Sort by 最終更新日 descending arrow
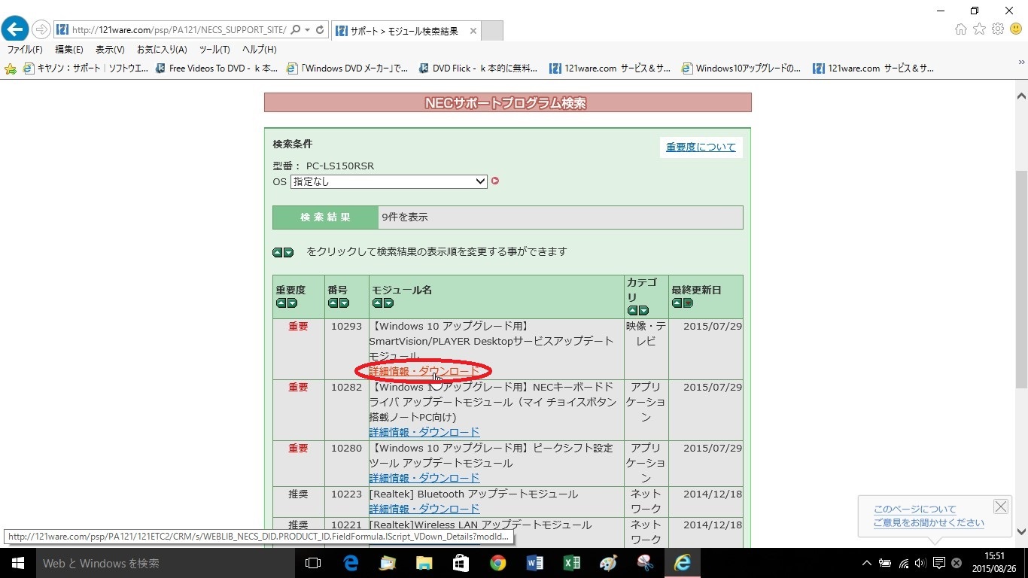 point(688,303)
